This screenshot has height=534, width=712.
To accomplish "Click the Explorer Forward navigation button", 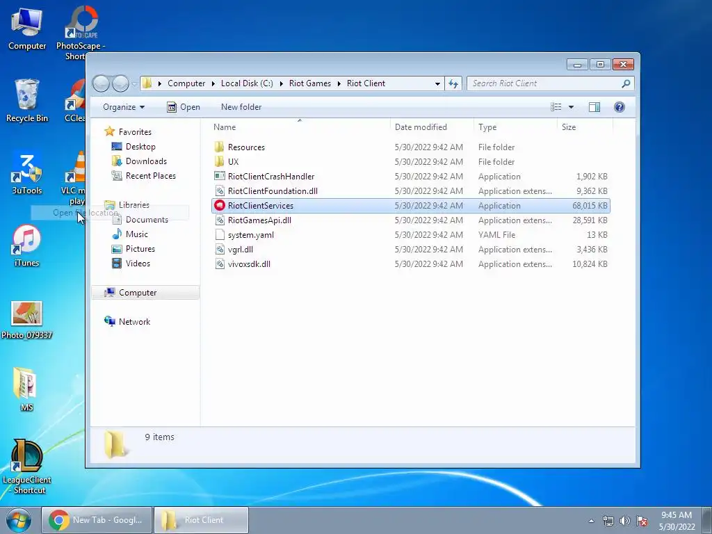I will (x=120, y=83).
